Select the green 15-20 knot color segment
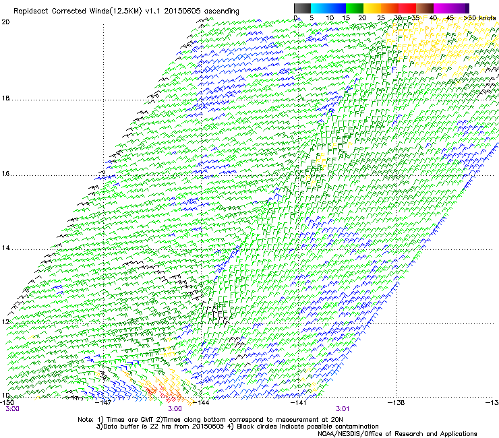This screenshot has height=438, width=499. pyautogui.click(x=355, y=8)
